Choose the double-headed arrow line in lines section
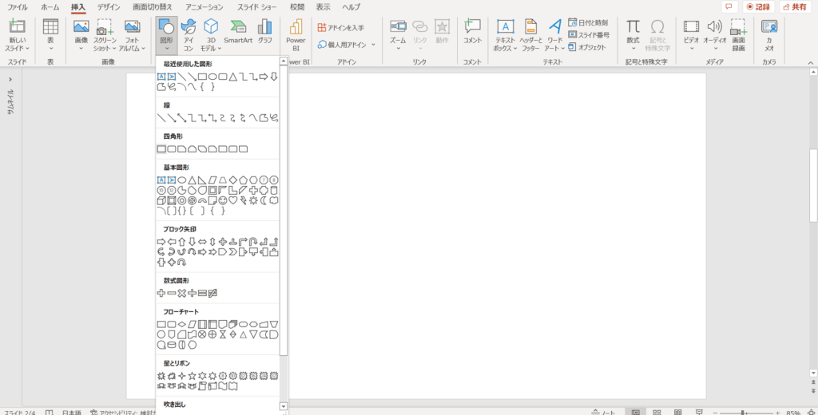This screenshot has height=415, width=818. pos(181,118)
